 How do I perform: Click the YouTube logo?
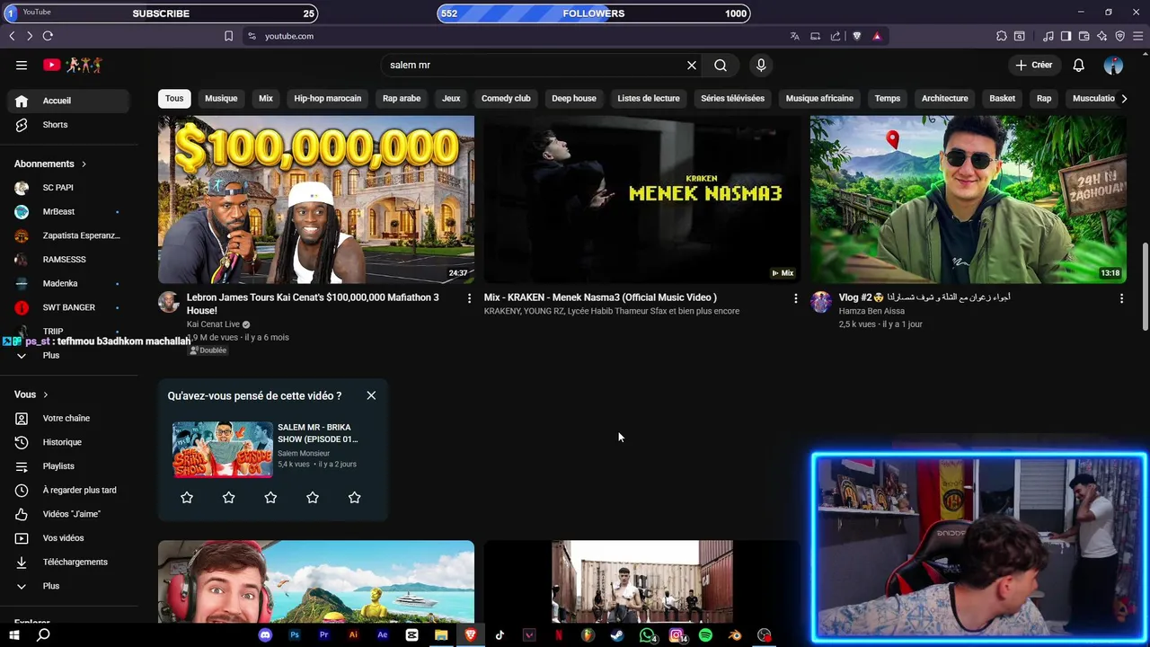pyautogui.click(x=72, y=65)
